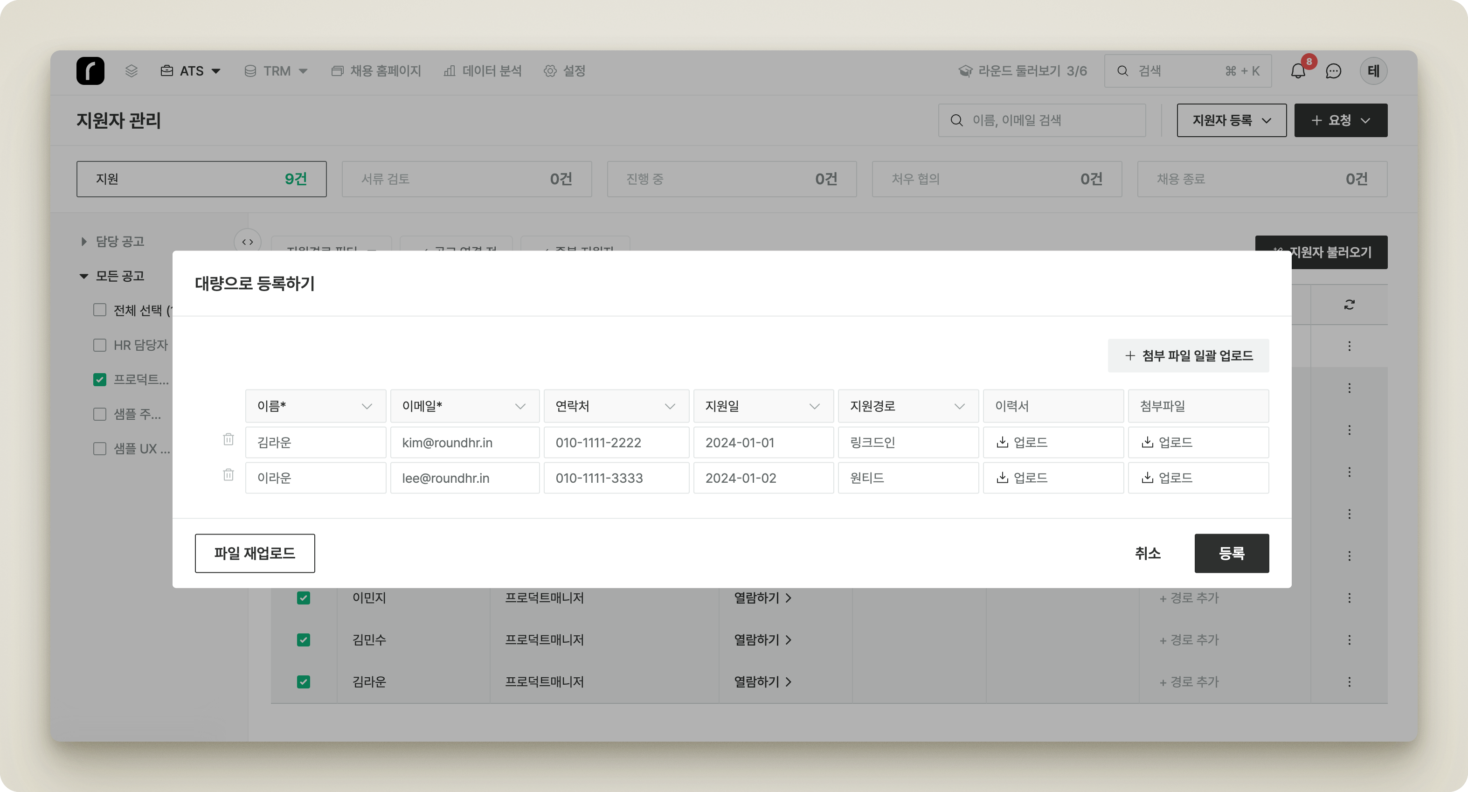
Task: Open the notifications bell
Action: tap(1298, 71)
